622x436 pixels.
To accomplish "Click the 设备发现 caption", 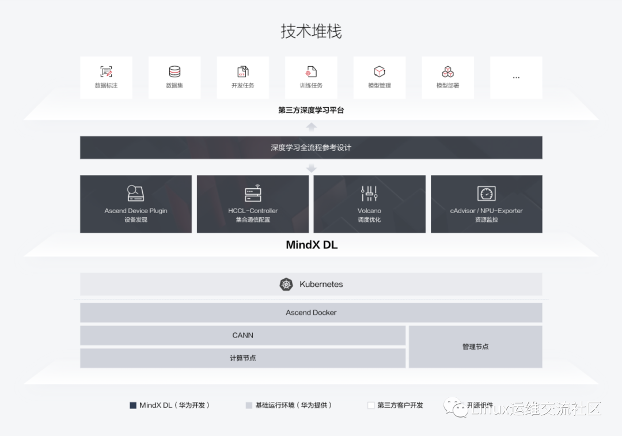I will (x=136, y=219).
